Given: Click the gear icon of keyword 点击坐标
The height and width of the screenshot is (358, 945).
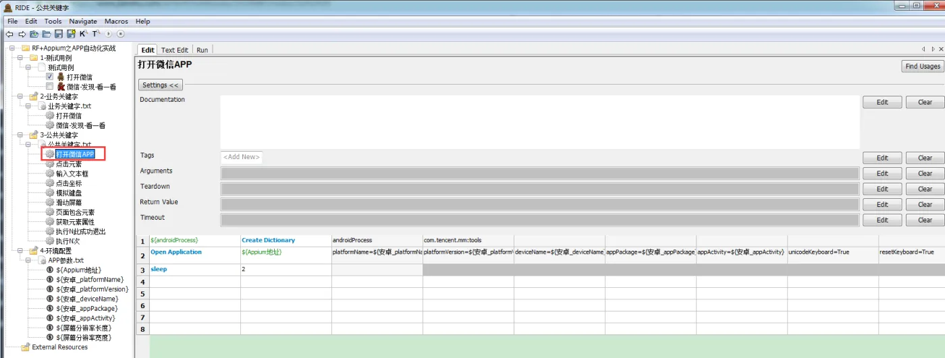Looking at the screenshot, I should coord(50,183).
